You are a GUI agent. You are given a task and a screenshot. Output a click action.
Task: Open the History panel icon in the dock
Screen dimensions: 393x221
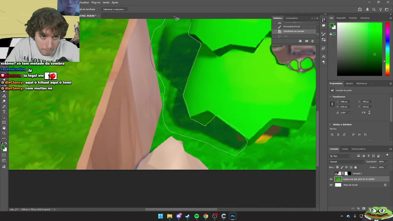(x=323, y=20)
